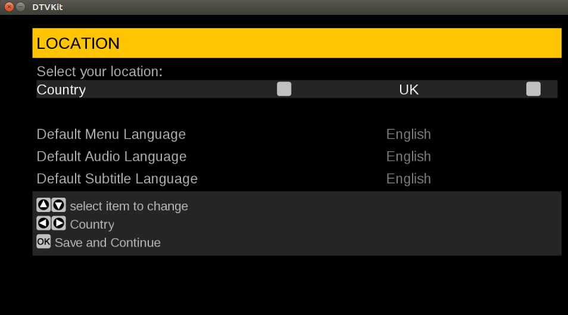The width and height of the screenshot is (568, 315).
Task: Select the UK country value
Action: point(408,90)
